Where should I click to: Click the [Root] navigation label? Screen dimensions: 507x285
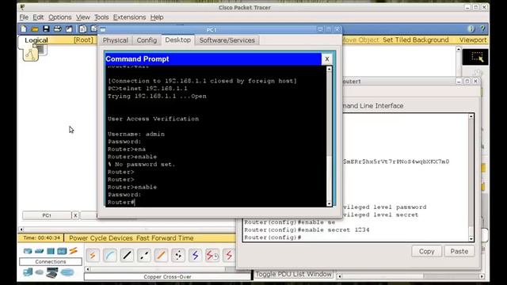point(83,40)
